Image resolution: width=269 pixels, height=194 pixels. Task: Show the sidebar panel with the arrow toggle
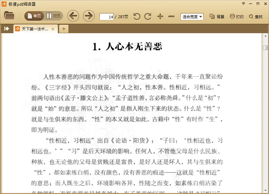(6, 28)
